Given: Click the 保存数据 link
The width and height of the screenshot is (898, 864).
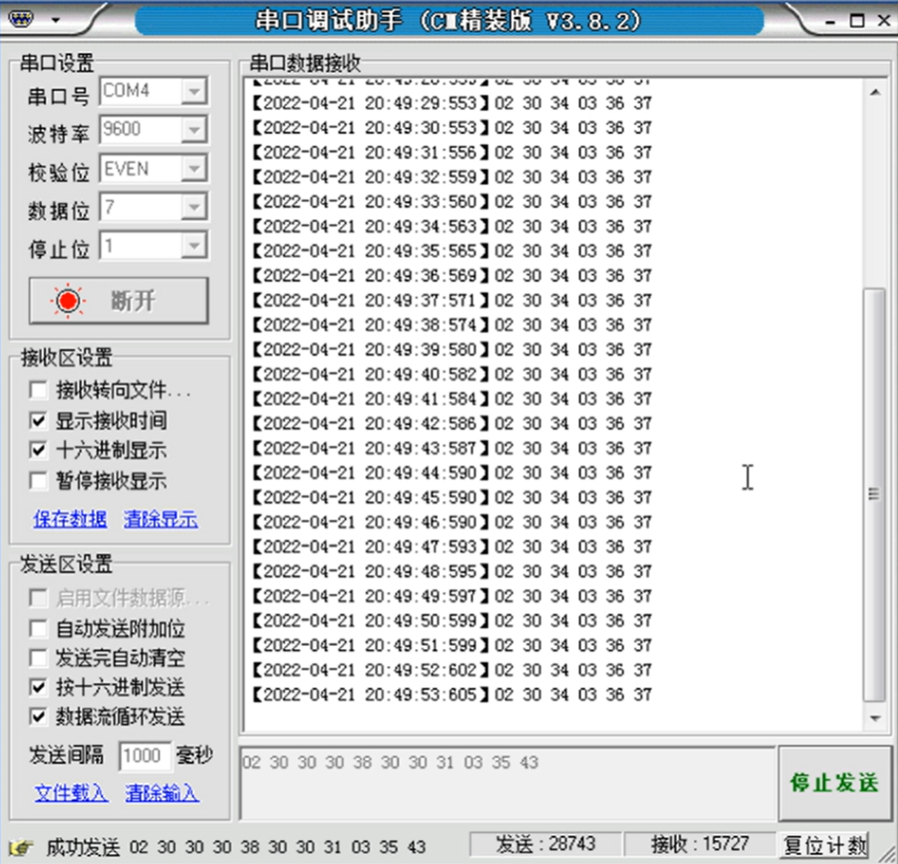Looking at the screenshot, I should pyautogui.click(x=70, y=519).
